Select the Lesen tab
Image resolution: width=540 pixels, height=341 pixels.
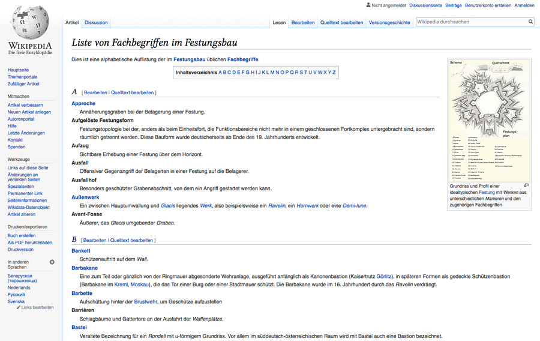279,22
